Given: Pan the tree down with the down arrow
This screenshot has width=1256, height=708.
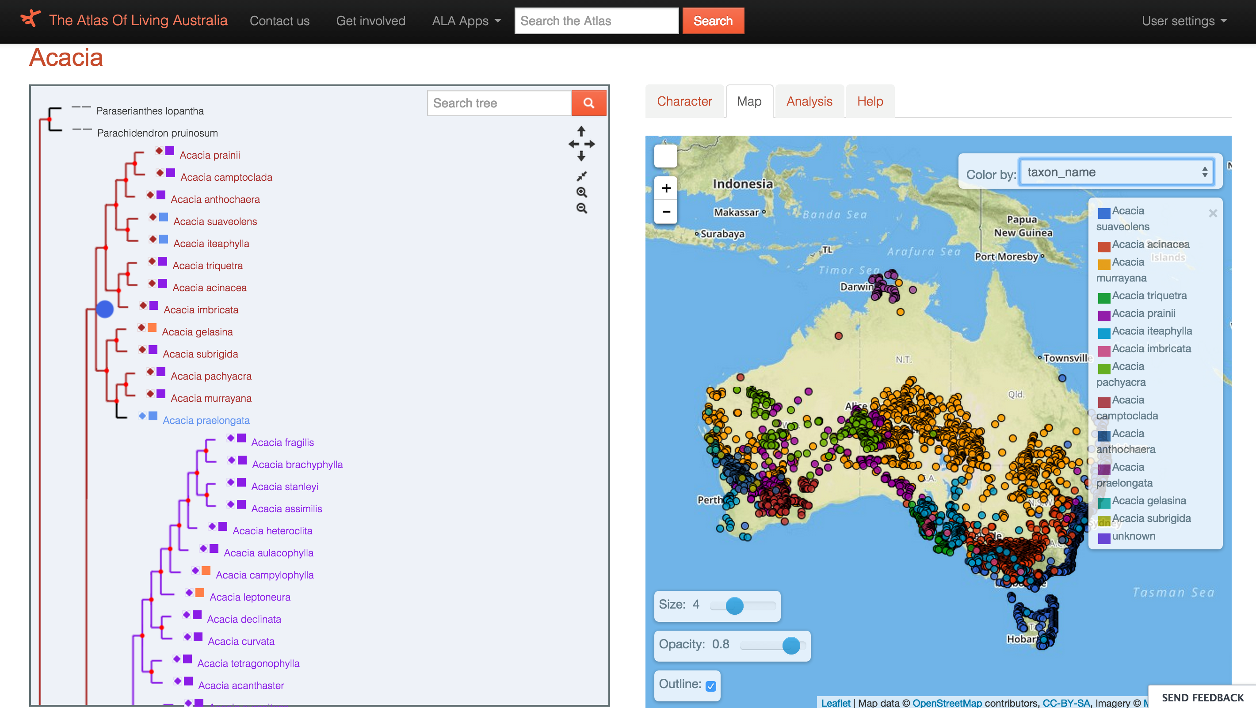Looking at the screenshot, I should pos(581,156).
